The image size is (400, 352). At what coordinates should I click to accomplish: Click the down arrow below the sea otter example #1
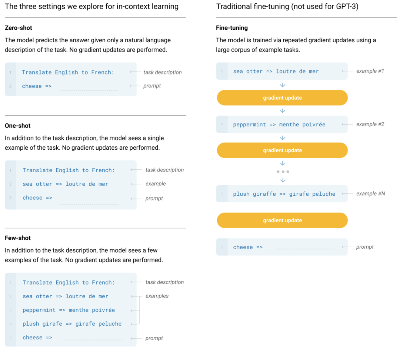283,85
